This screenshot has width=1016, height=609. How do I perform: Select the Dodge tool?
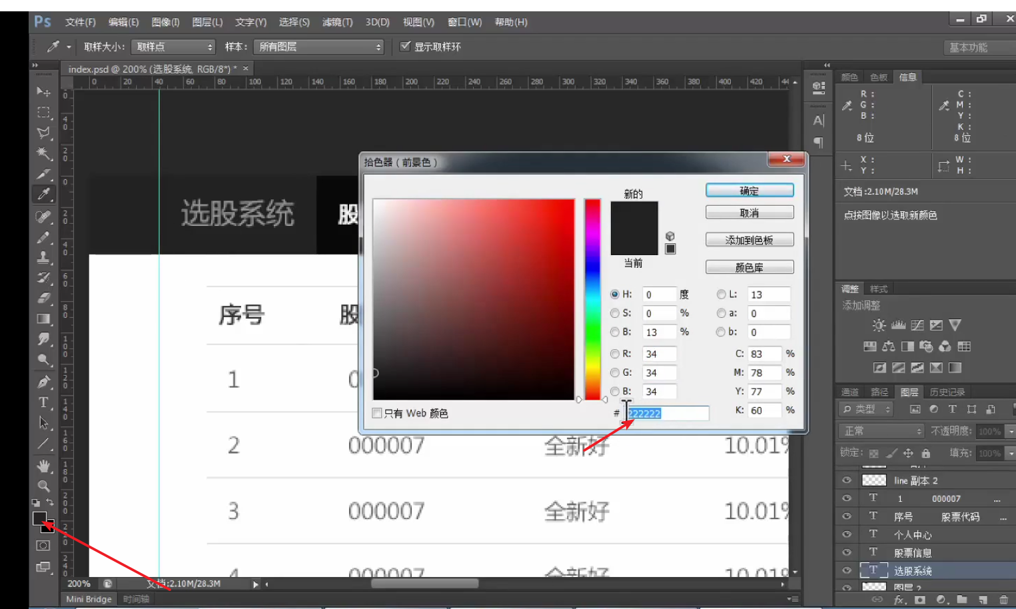tap(43, 360)
